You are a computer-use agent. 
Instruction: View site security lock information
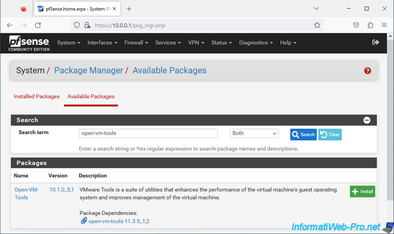point(87,25)
